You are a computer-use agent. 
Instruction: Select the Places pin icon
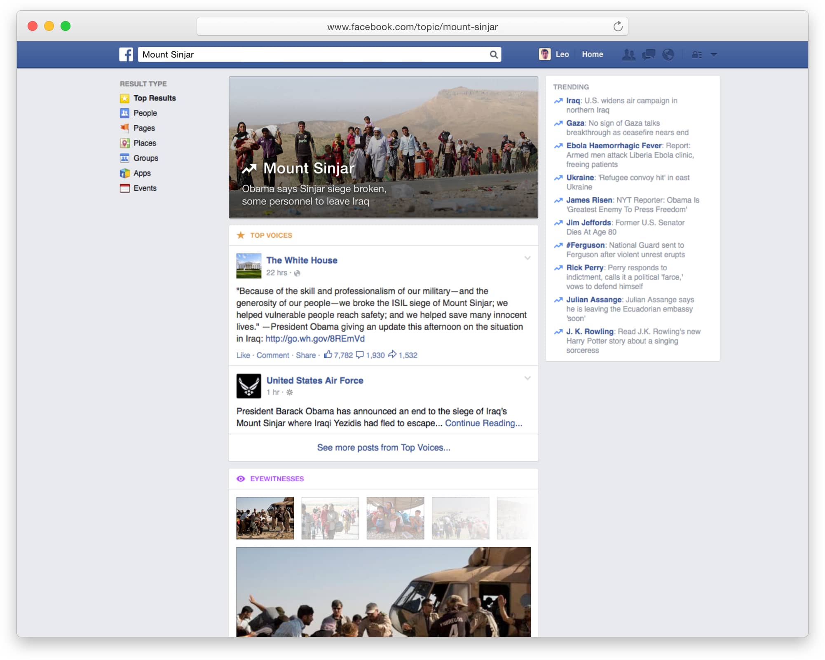tap(124, 143)
